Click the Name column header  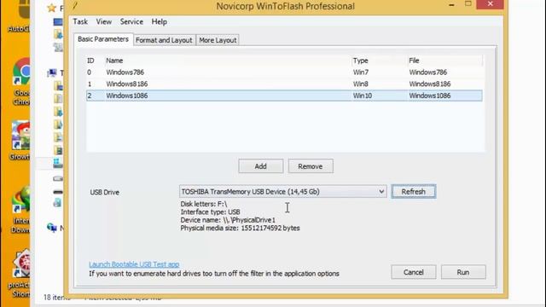[x=114, y=61]
